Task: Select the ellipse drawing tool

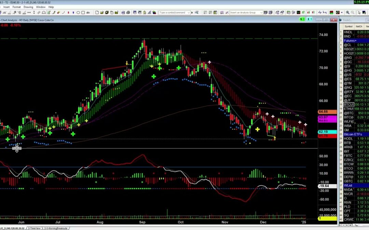Action: pyautogui.click(x=78, y=13)
